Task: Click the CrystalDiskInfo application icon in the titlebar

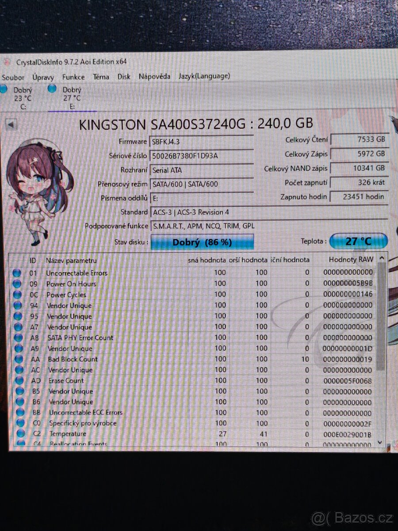Action: click(x=6, y=62)
